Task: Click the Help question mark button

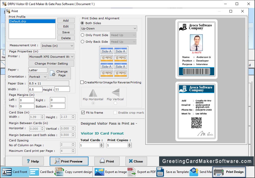Action: coord(33,161)
